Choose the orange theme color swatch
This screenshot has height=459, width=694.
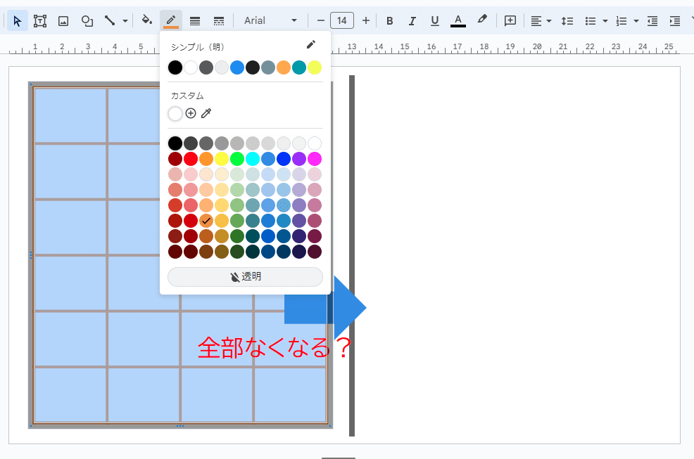coord(284,67)
